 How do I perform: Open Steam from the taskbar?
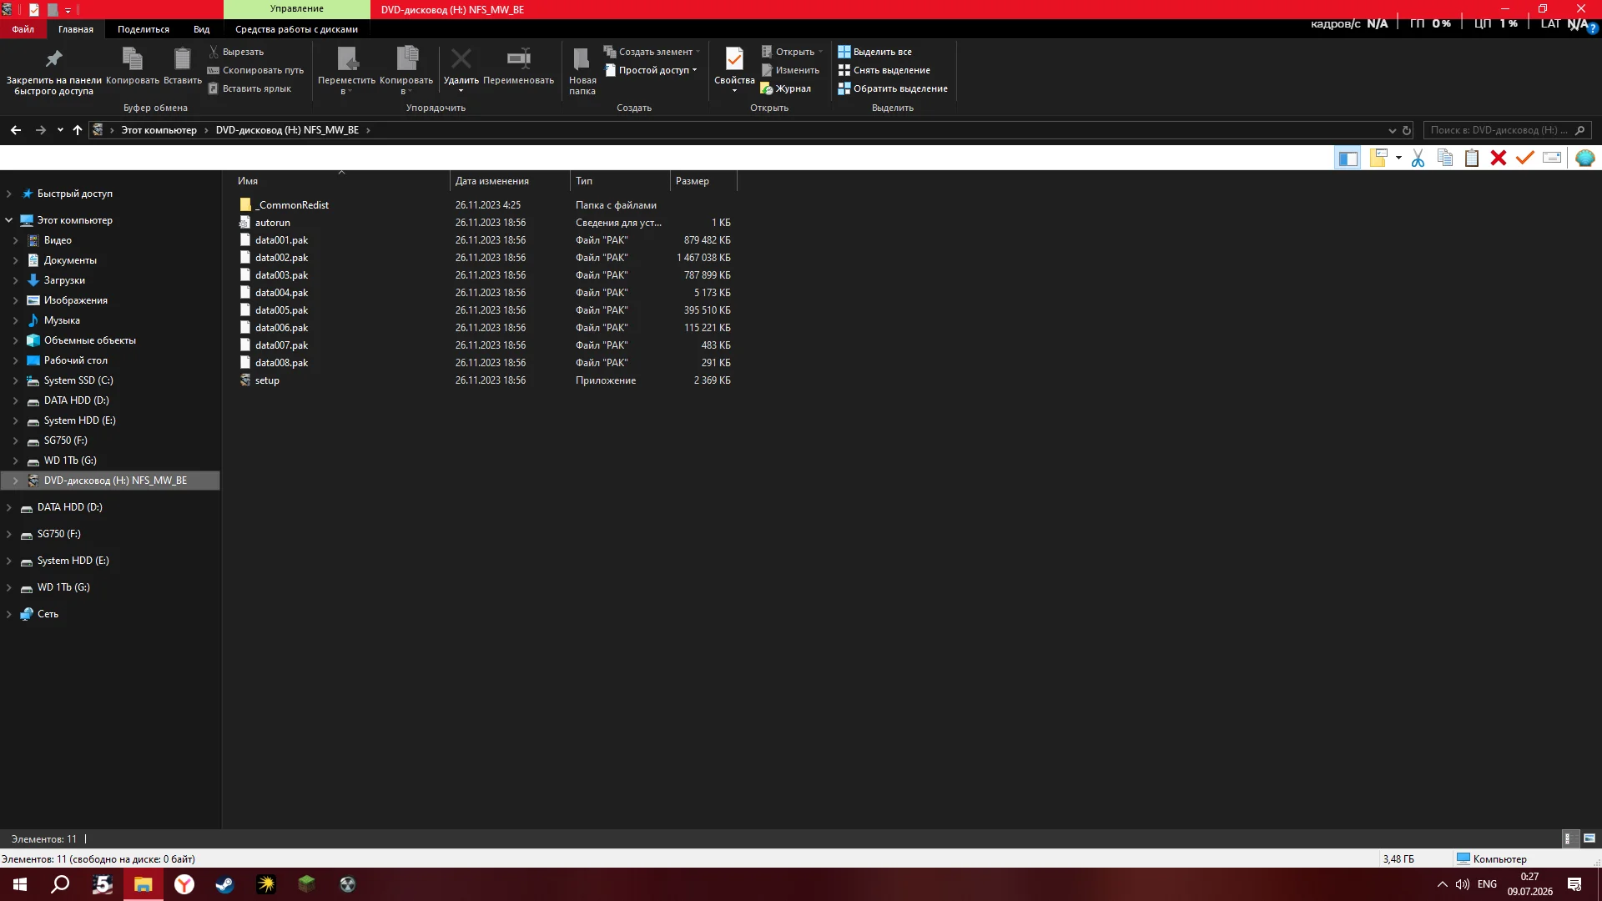tap(224, 884)
